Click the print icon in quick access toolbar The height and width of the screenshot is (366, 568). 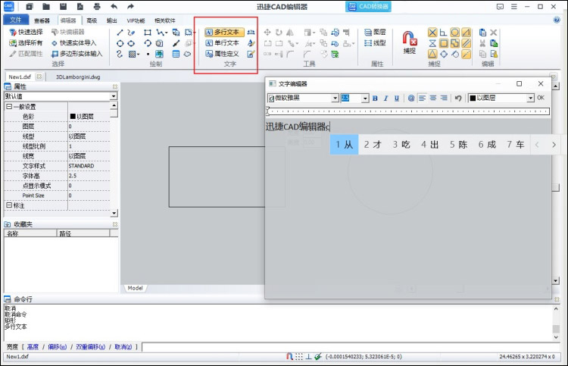97,7
